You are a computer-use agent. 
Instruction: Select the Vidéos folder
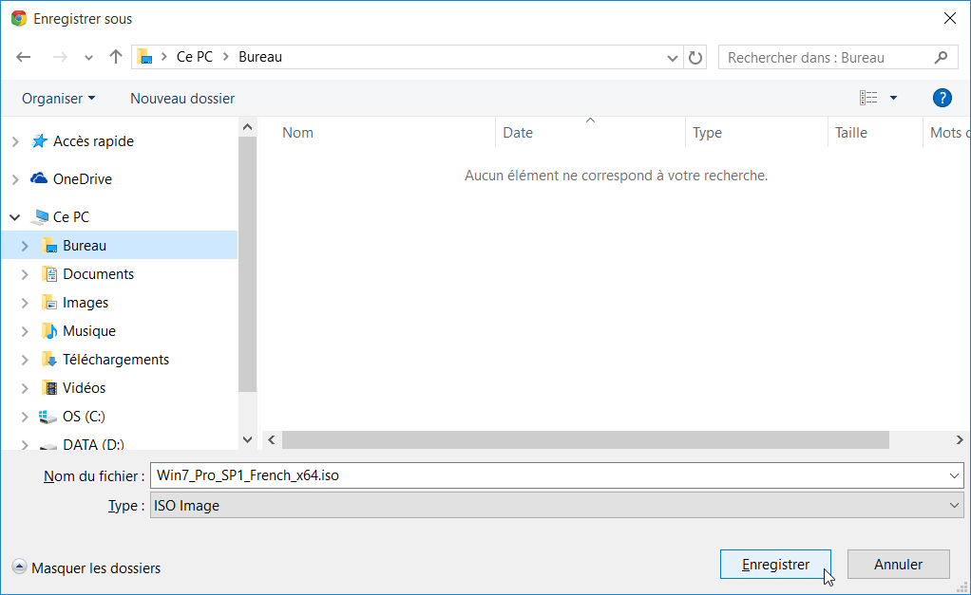(85, 388)
